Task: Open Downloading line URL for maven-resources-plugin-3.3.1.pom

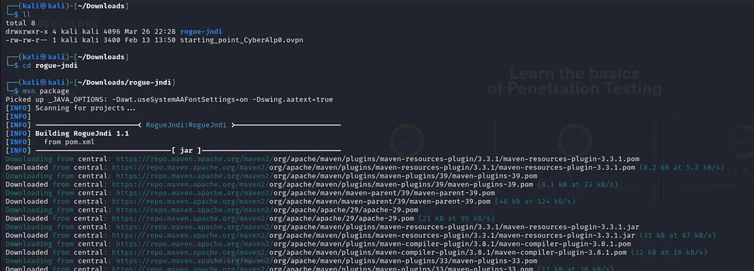Action: 377,159
